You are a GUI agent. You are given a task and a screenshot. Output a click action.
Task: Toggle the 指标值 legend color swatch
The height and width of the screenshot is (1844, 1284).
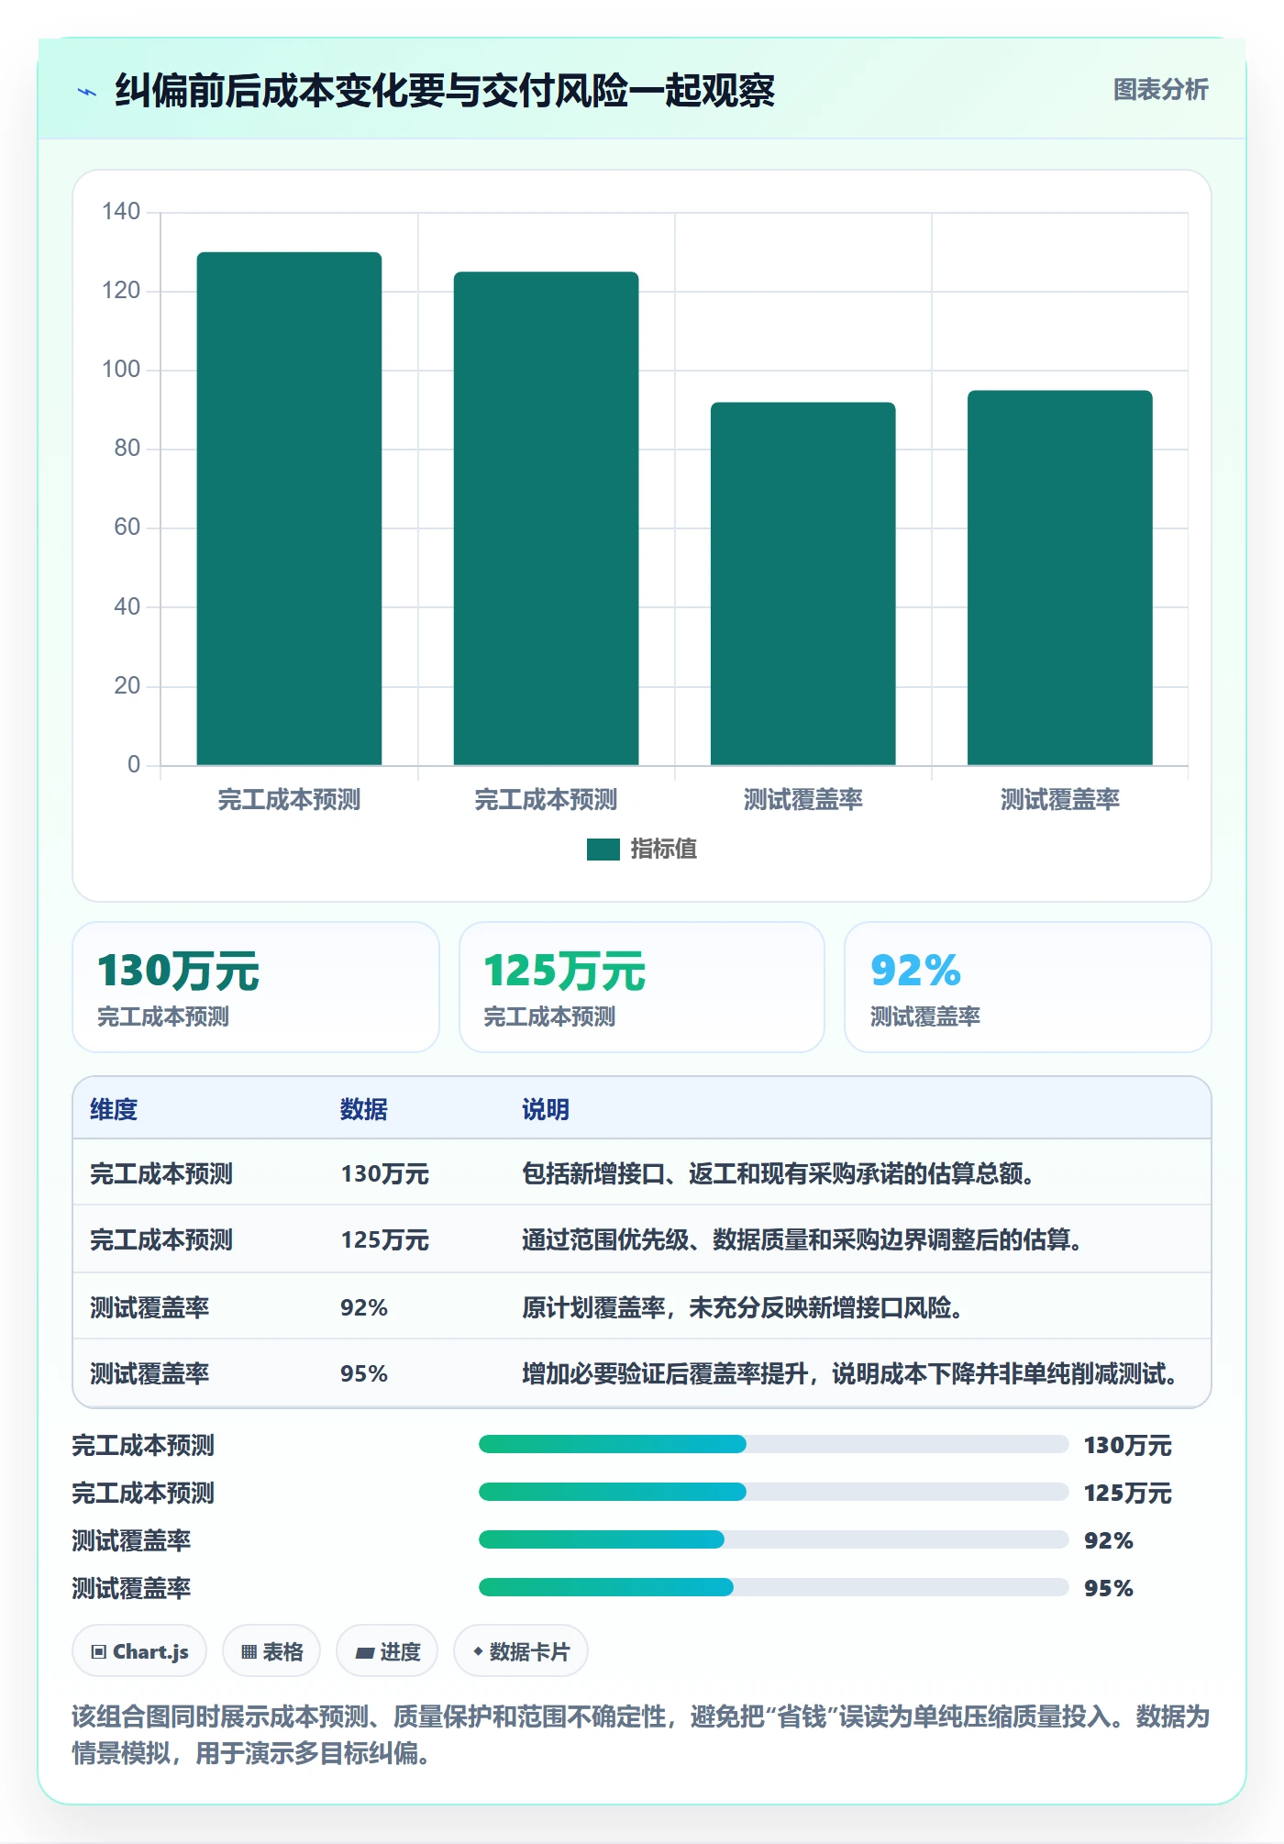point(603,850)
